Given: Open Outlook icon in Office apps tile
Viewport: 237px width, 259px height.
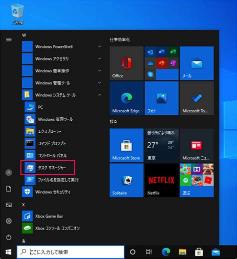Looking at the screenshot, I should [150, 52].
